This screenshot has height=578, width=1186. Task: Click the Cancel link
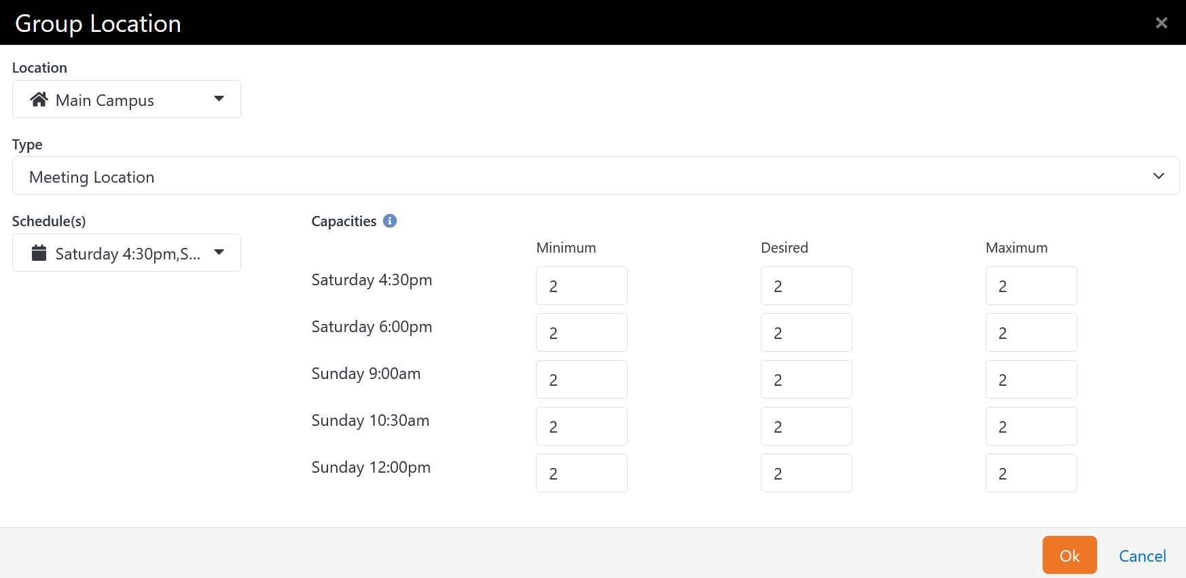pyautogui.click(x=1142, y=556)
